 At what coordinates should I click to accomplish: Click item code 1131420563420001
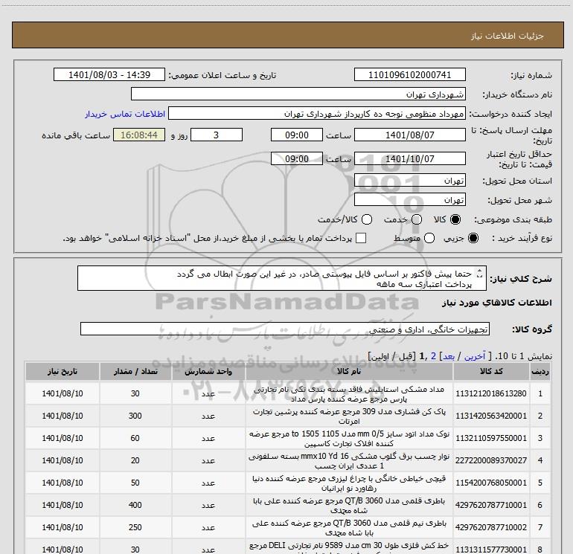pos(491,416)
